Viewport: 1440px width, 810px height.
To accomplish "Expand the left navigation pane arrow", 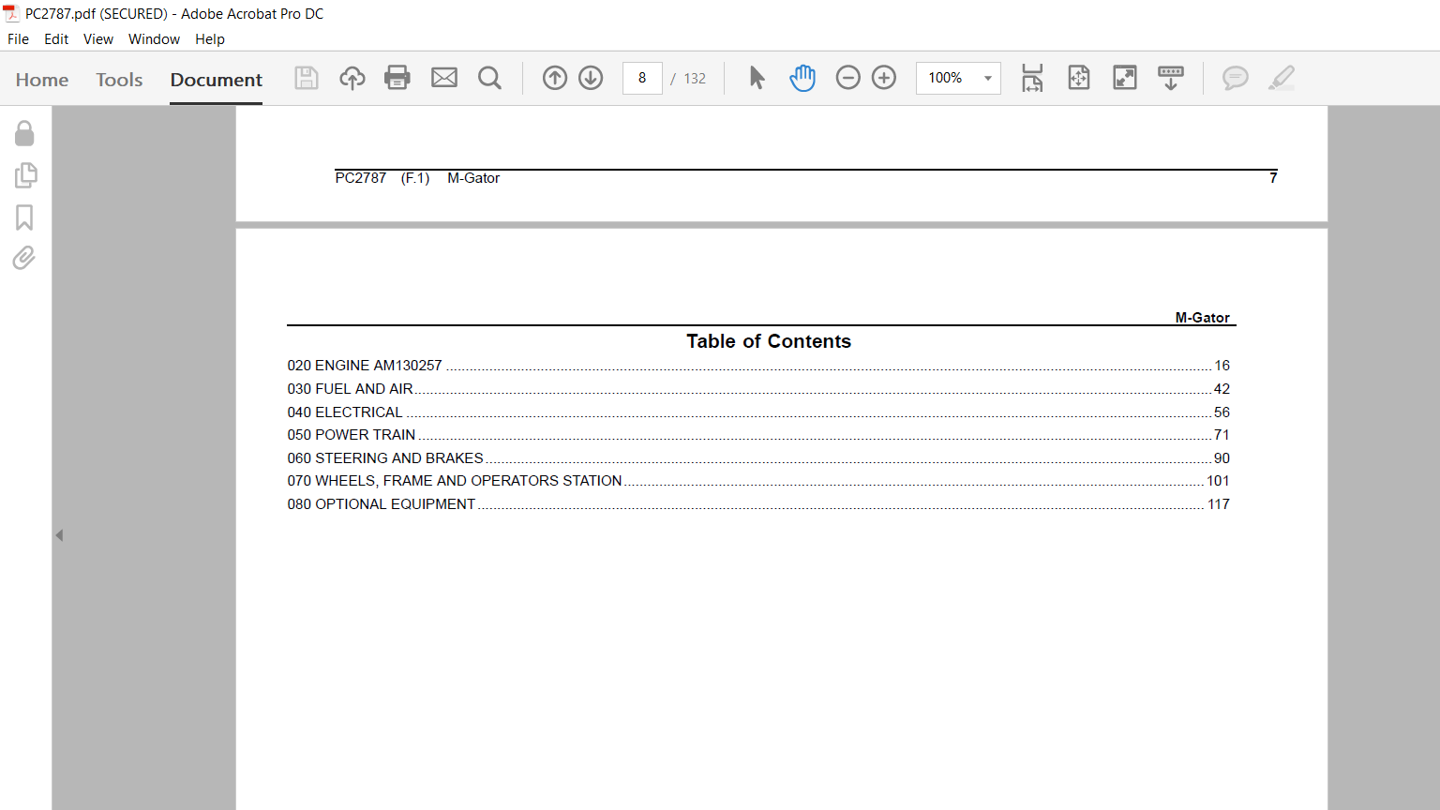I will pyautogui.click(x=59, y=535).
